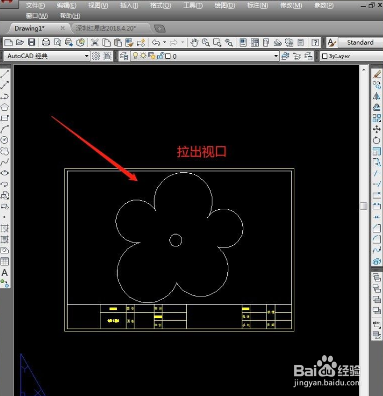The width and height of the screenshot is (383, 396).
Task: Select the Rotate tool
Action: (x=377, y=140)
